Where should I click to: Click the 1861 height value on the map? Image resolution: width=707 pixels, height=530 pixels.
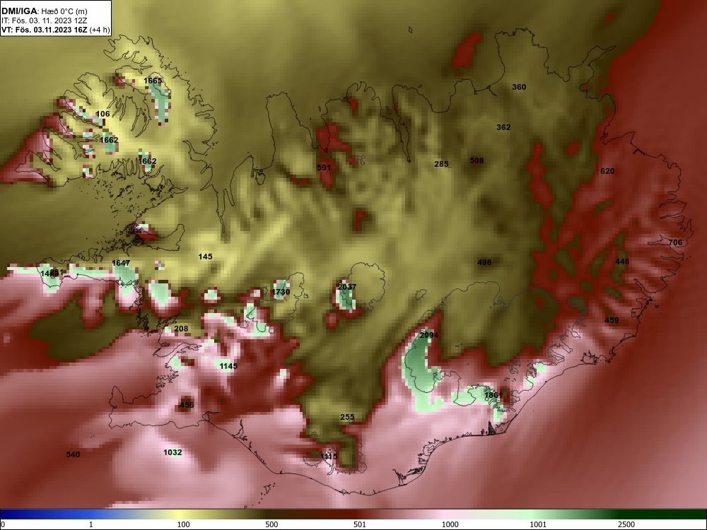(x=493, y=395)
